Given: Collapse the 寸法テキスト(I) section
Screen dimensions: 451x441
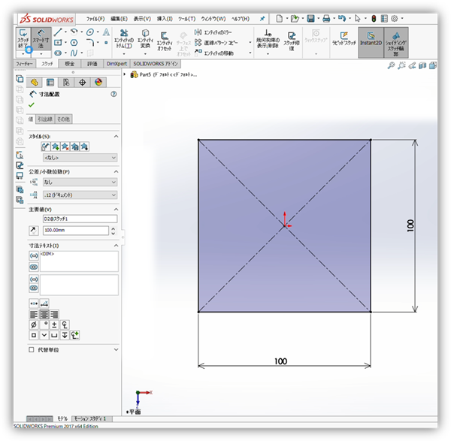Looking at the screenshot, I should pos(116,246).
